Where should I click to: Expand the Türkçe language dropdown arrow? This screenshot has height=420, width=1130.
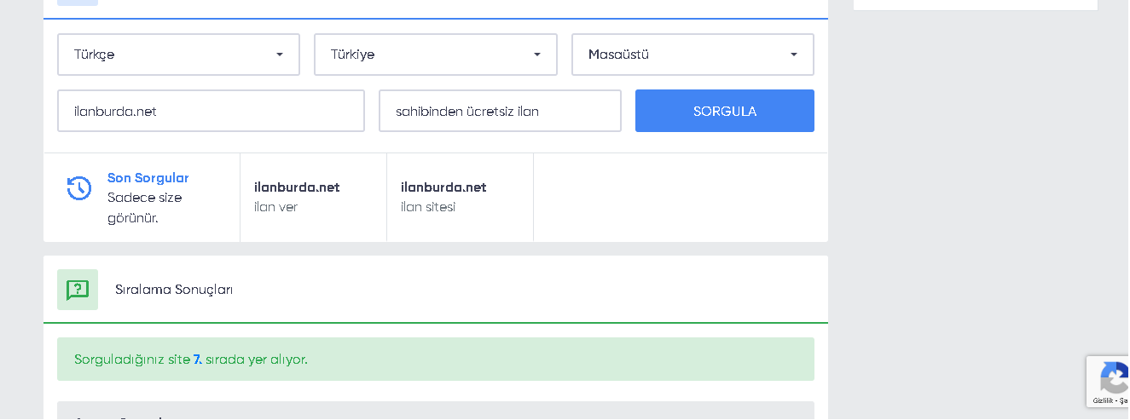(280, 55)
